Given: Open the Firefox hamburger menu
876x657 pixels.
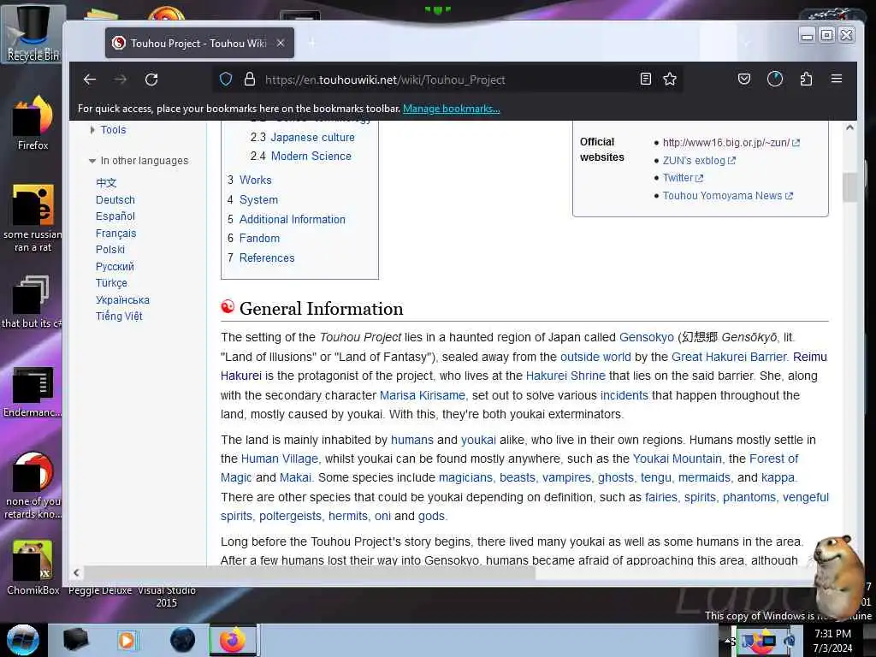Looking at the screenshot, I should pyautogui.click(x=837, y=79).
